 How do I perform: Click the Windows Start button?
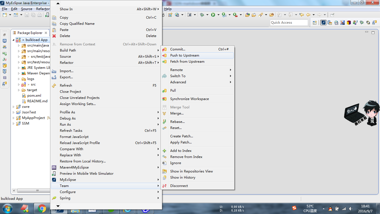pos(7,208)
